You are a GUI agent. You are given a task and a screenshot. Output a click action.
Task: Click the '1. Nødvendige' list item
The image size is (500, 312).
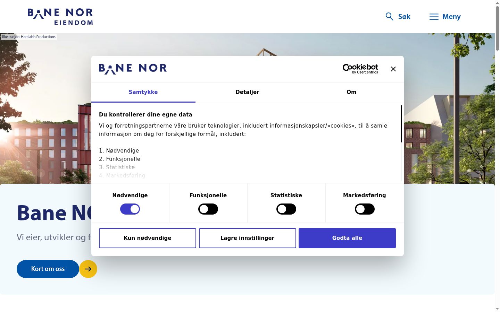(x=119, y=151)
